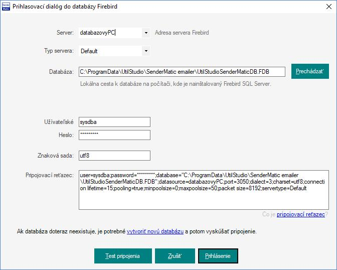Image resolution: width=337 pixels, height=270 pixels.
Task: Click the Server text field databazovyPC
Action: click(110, 33)
